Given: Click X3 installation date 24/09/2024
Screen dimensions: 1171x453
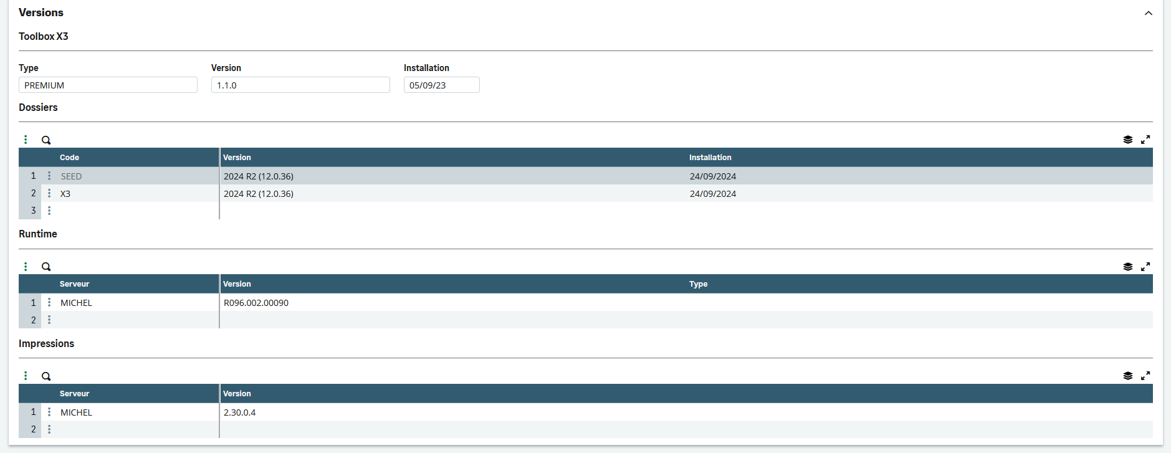Looking at the screenshot, I should pyautogui.click(x=713, y=194).
